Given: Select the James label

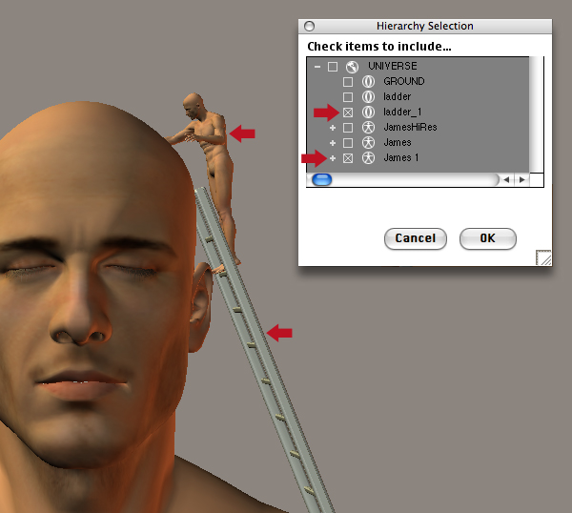Looking at the screenshot, I should click(x=398, y=143).
